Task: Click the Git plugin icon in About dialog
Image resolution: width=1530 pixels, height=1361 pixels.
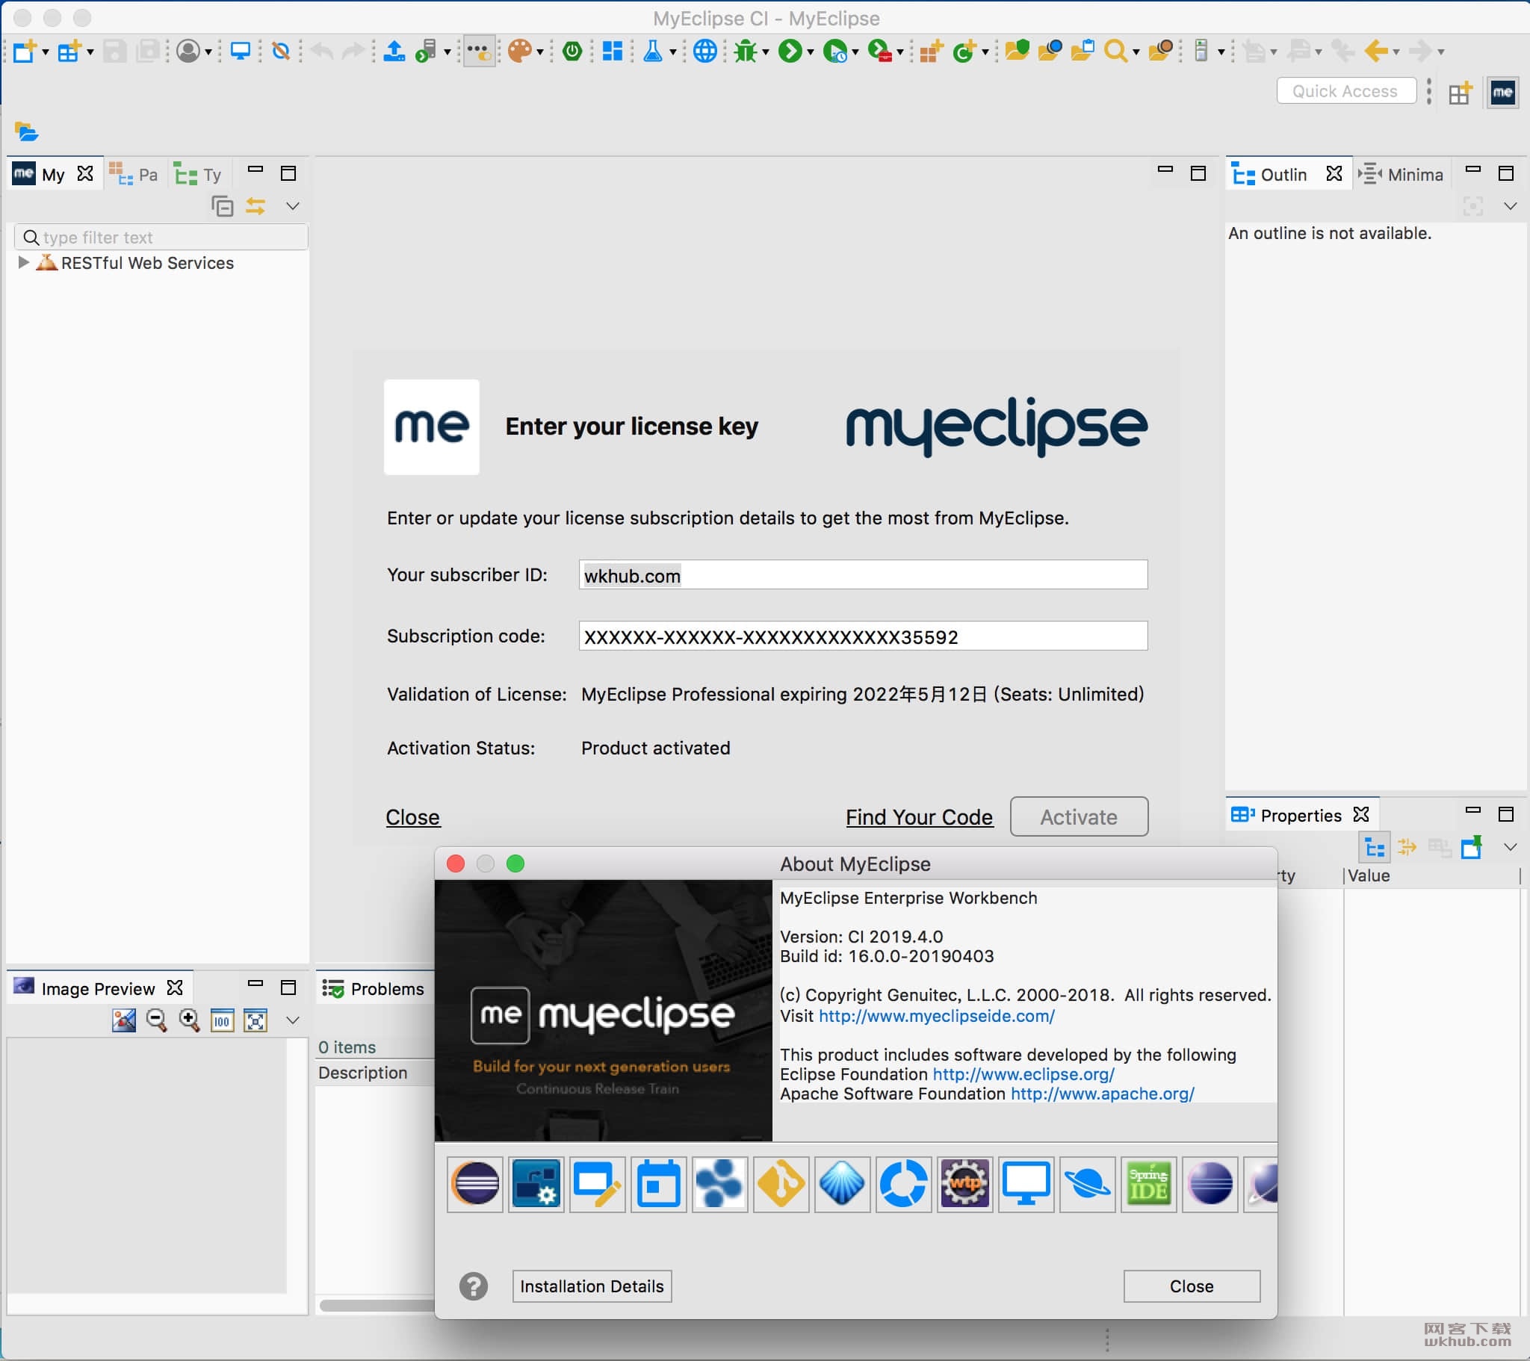Action: [781, 1184]
